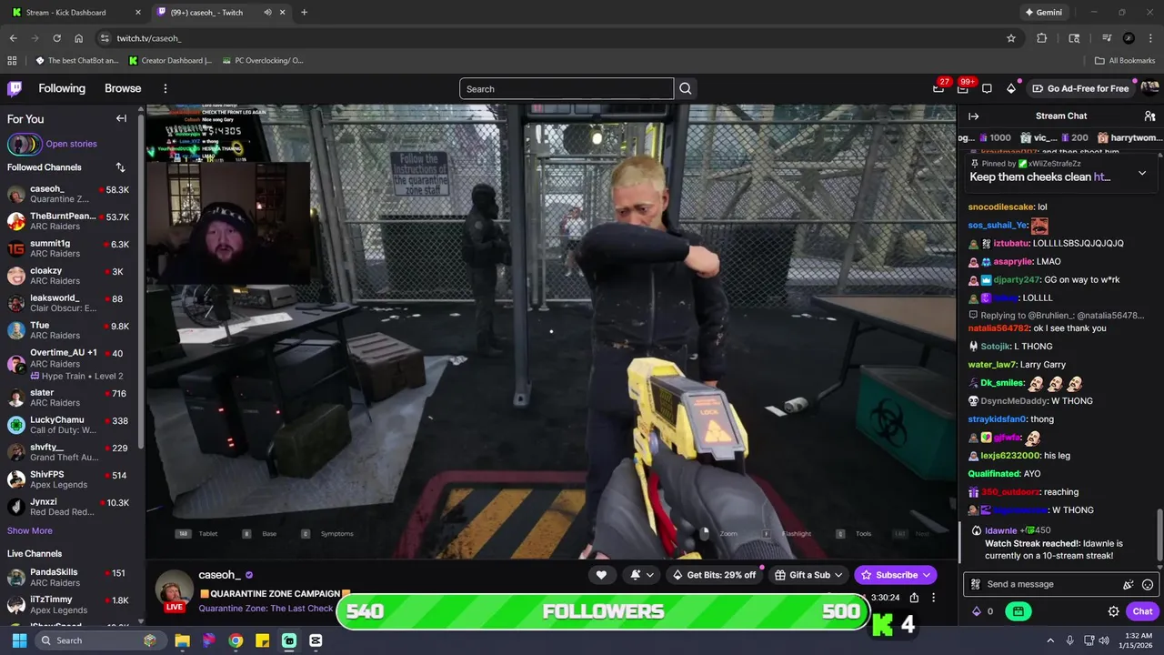Screen dimensions: 1164x655
Task: Mute the caseoh_ Twitch tab audio
Action: coord(267,13)
